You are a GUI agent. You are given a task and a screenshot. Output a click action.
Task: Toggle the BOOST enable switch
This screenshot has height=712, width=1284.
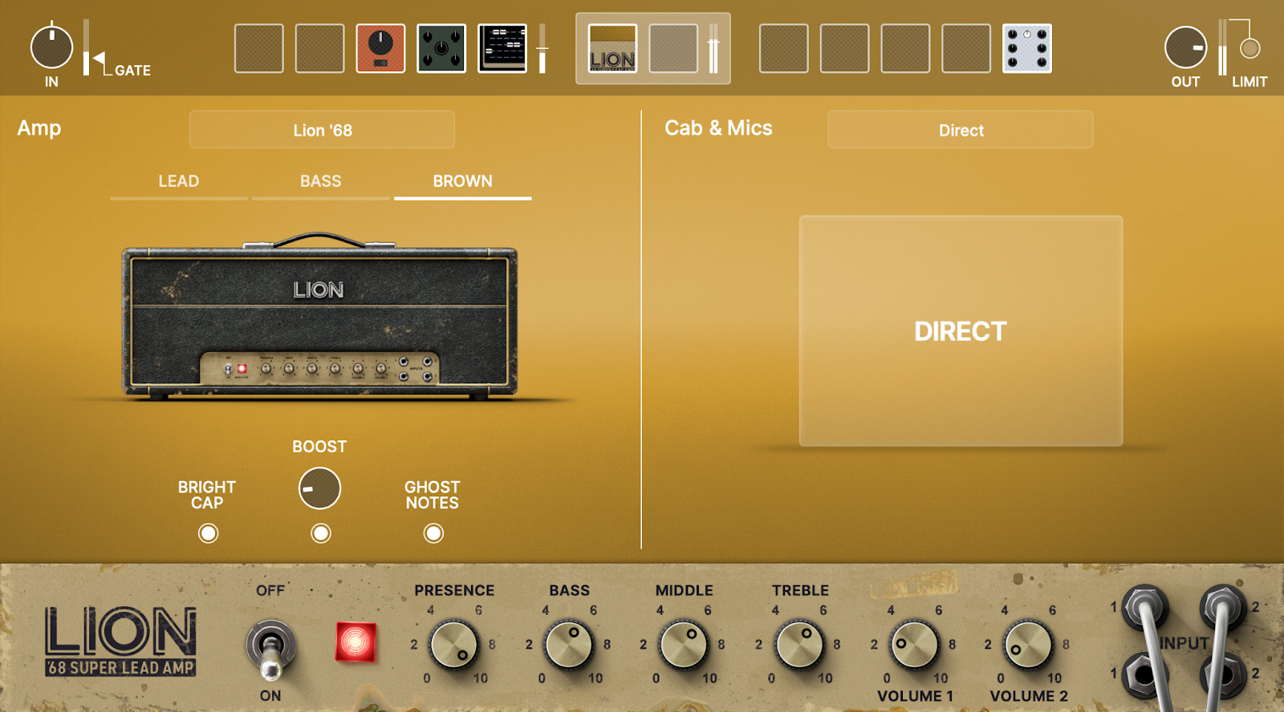321,533
